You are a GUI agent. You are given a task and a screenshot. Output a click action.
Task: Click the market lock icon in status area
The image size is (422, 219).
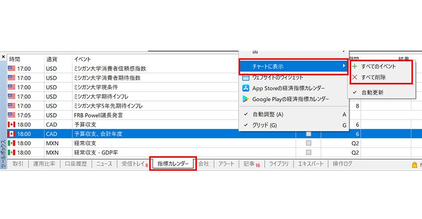(x=414, y=165)
